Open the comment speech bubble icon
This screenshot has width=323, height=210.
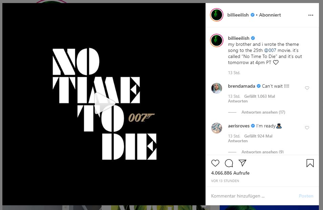pos(229,163)
